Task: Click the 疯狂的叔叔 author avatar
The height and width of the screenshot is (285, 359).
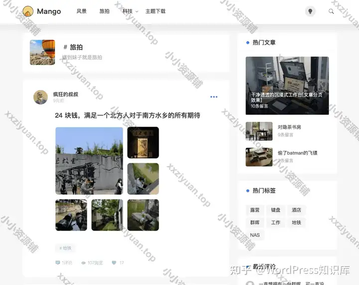Action: coord(40,97)
